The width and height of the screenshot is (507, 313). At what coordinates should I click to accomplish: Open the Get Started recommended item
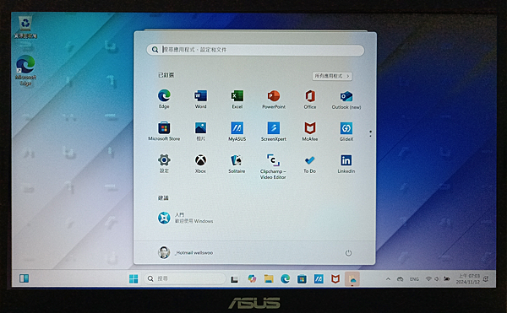(185, 218)
